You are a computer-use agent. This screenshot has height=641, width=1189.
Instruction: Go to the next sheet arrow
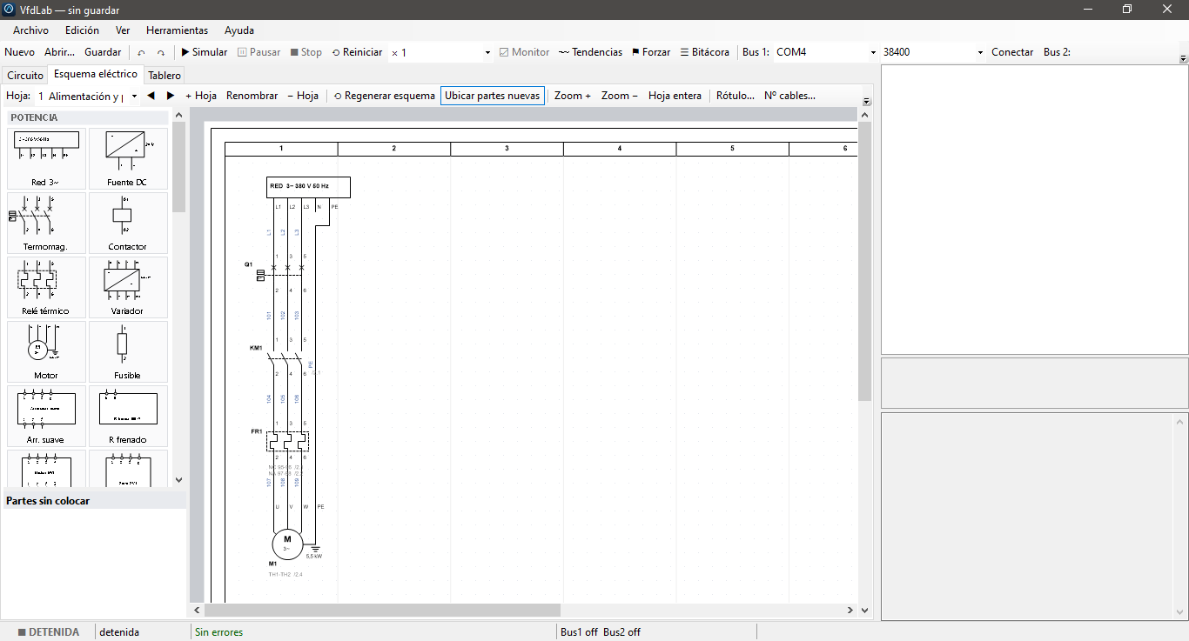171,96
